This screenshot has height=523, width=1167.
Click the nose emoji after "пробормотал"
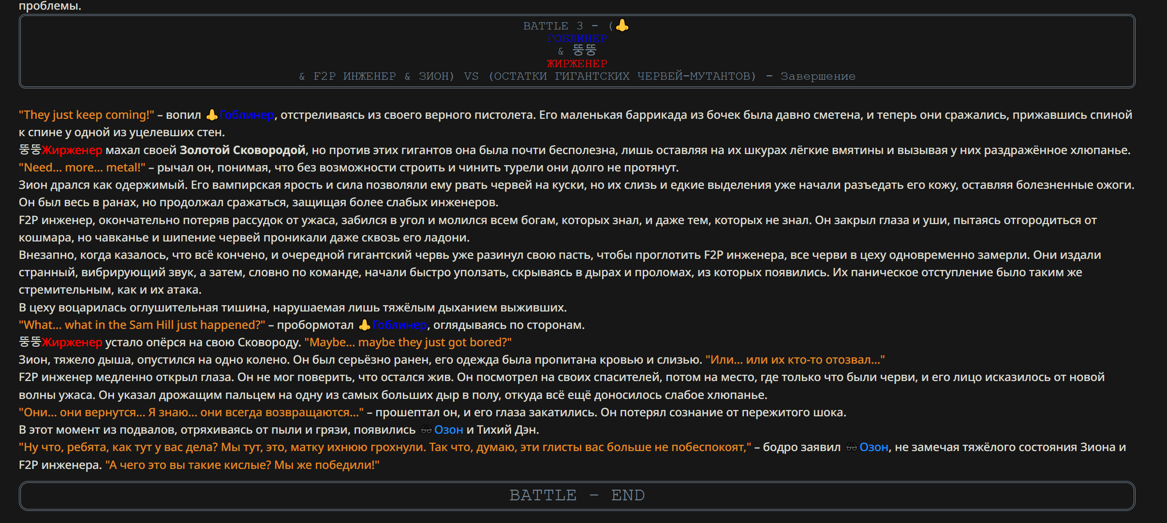[x=365, y=325]
